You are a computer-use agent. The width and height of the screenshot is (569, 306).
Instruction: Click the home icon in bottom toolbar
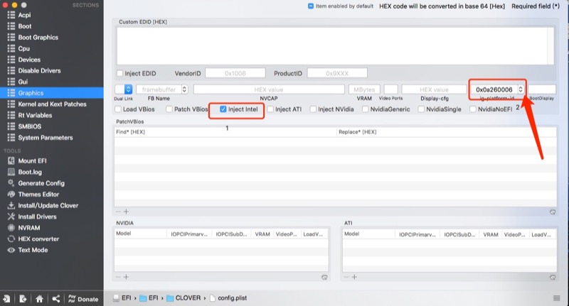pyautogui.click(x=39, y=299)
